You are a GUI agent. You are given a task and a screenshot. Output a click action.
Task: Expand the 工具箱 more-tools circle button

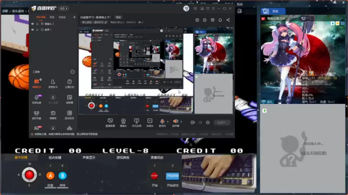[x=72, y=71]
